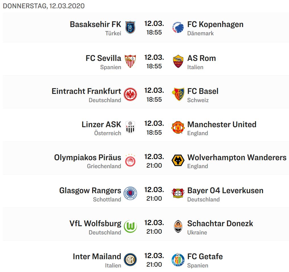This screenshot has height=272, width=289.
Task: Click the FC Kopenhagen lion crest
Action: [x=178, y=28]
